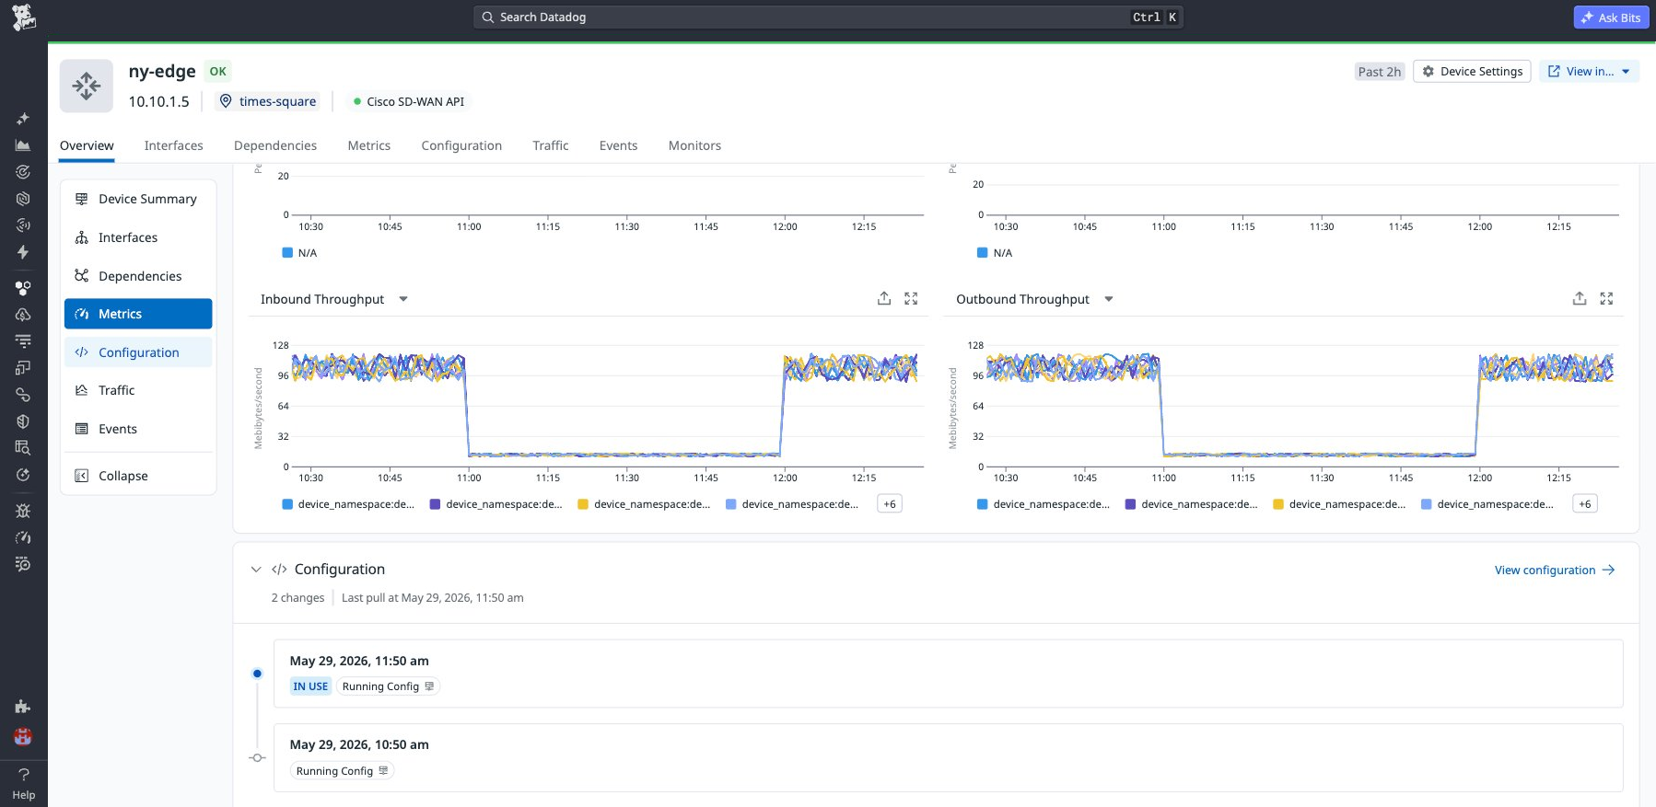Follow the View configuration link
The image size is (1656, 807).
[1555, 571]
